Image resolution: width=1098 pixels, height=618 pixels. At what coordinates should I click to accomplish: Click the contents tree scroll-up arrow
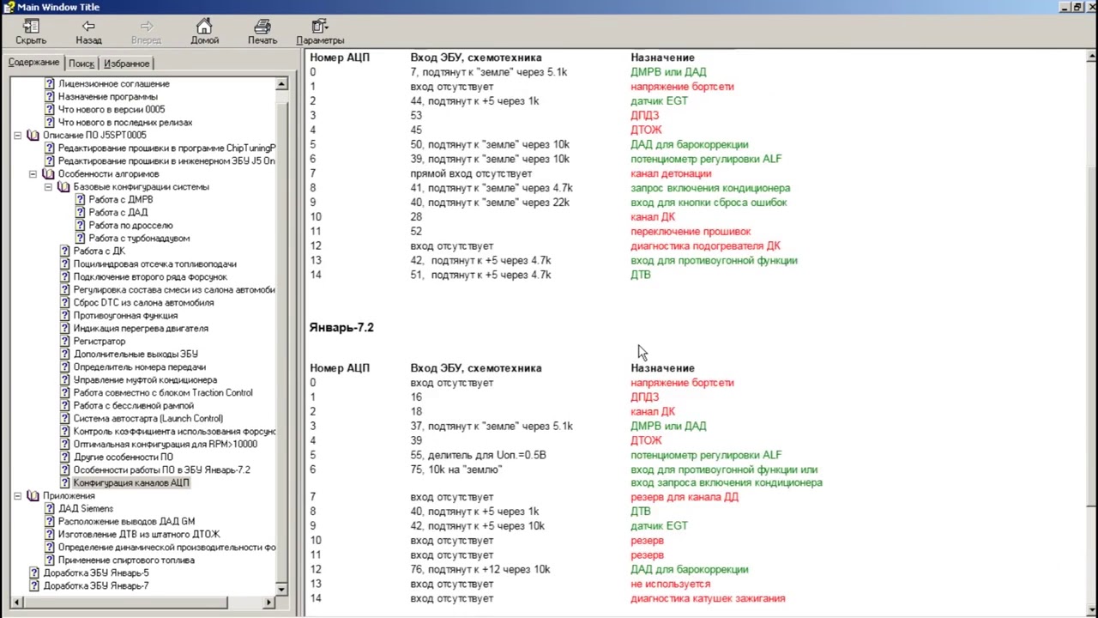point(281,84)
